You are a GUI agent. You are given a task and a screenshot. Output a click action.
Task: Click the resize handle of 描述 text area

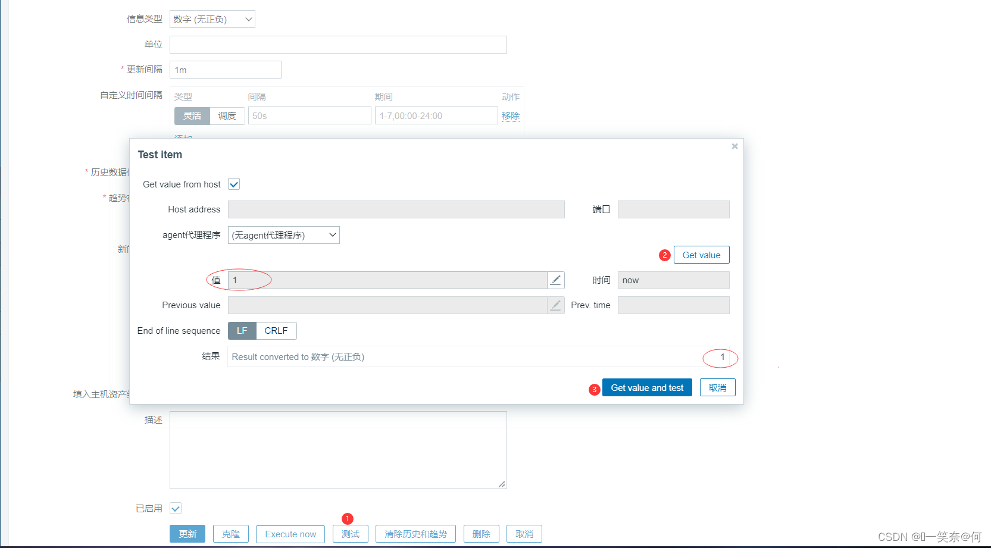(502, 484)
